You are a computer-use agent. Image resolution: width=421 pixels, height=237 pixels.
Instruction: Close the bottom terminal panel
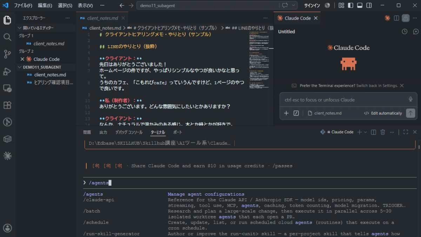(x=415, y=132)
